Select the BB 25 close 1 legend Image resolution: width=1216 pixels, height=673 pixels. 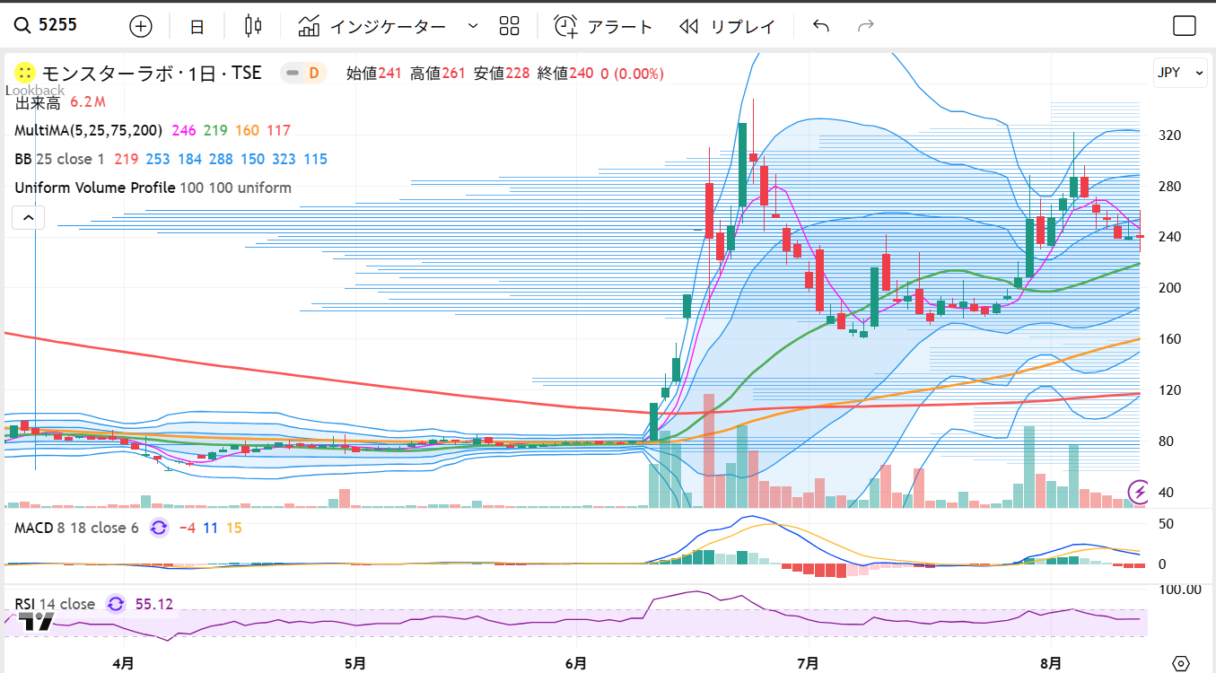click(x=59, y=159)
